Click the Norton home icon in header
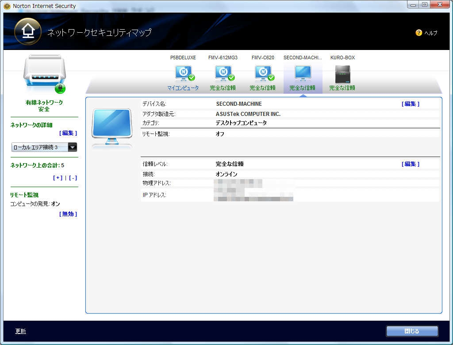This screenshot has height=345, width=453. (x=28, y=31)
